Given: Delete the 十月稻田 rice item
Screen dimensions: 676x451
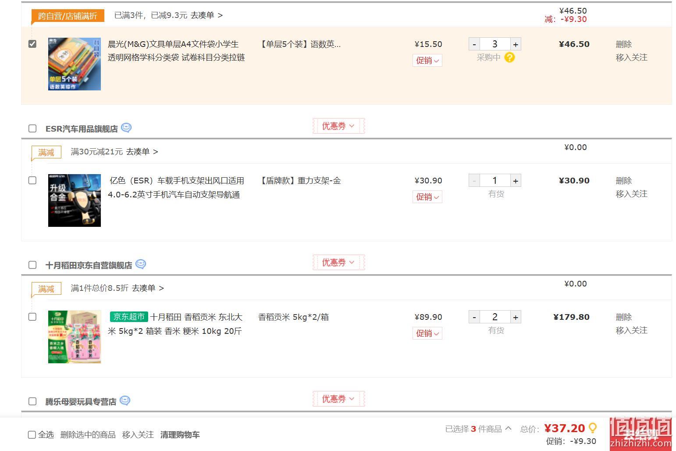Looking at the screenshot, I should tap(623, 317).
